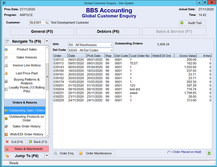Viewport: 217px width, 167px height.
Task: Select order row 039201
Action: point(132,85)
